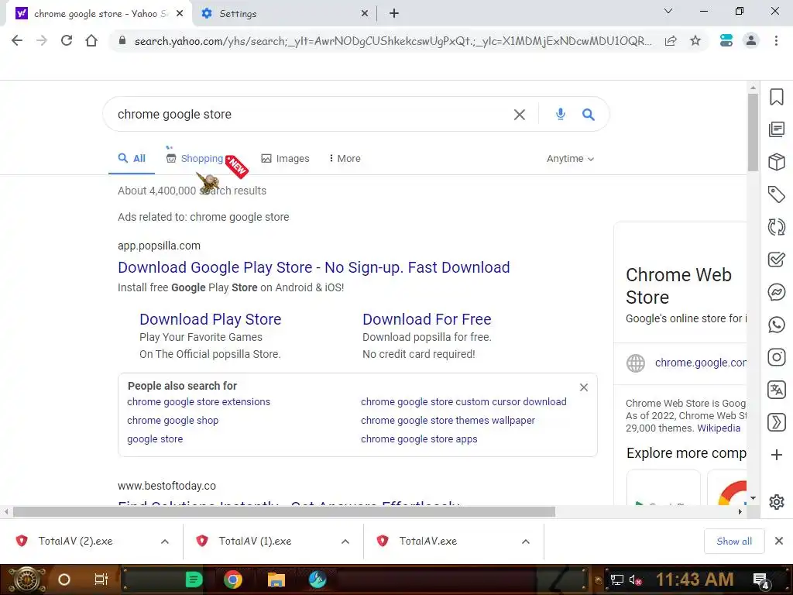The width and height of the screenshot is (793, 595).
Task: Switch to the Shopping tab
Action: tap(194, 159)
